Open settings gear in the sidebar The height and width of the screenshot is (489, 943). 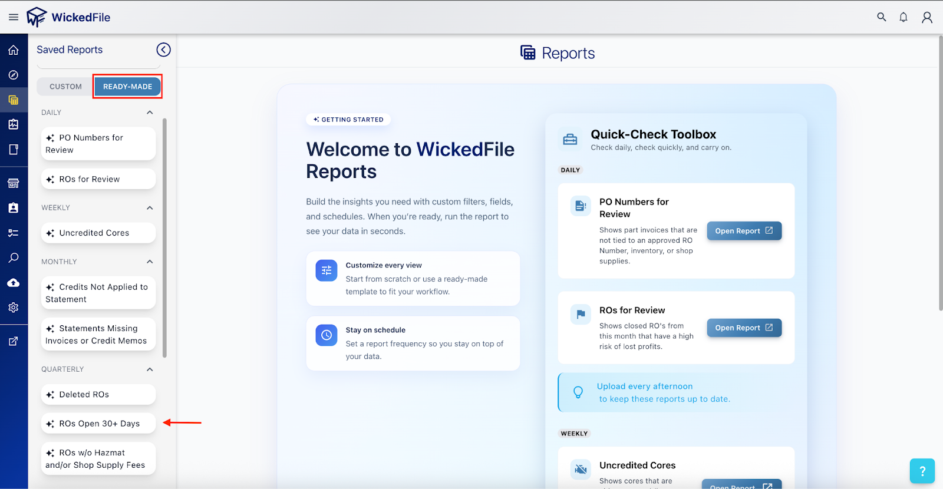point(14,308)
